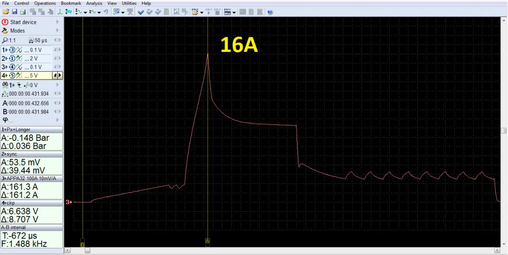The image size is (508, 255).
Task: Open the View menu
Action: pos(112,3)
